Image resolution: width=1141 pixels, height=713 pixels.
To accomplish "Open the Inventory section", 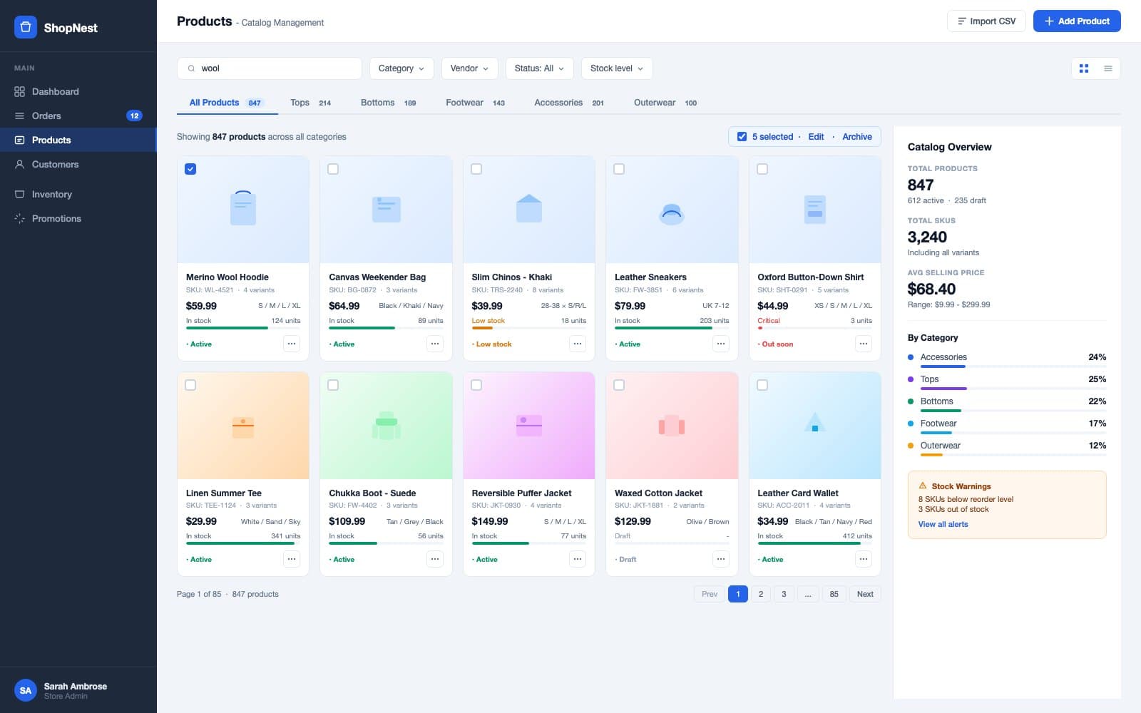I will [x=78, y=194].
